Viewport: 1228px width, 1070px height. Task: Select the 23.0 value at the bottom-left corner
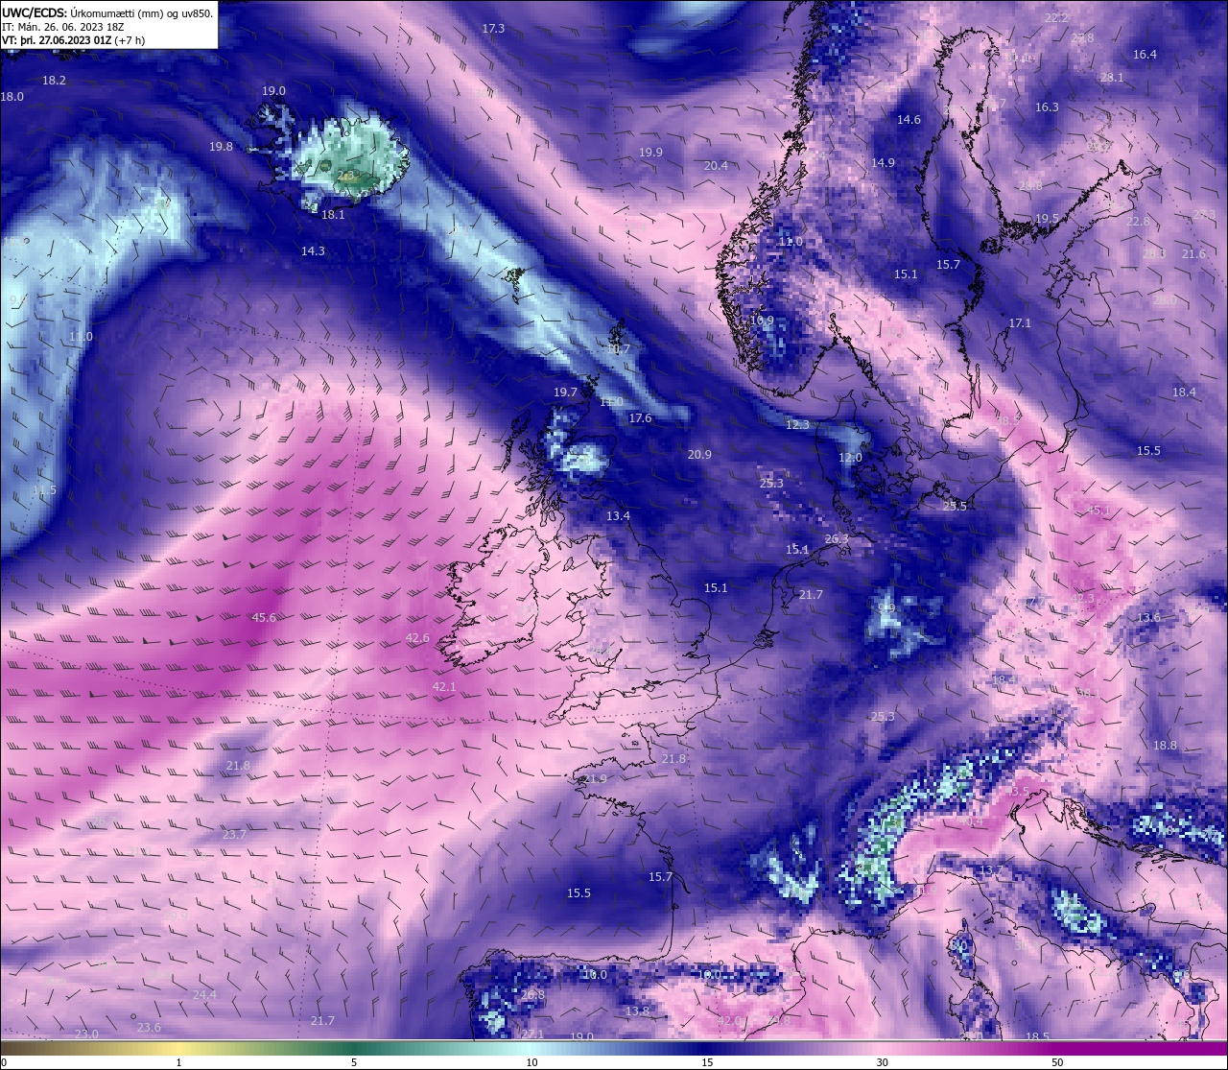86,1034
